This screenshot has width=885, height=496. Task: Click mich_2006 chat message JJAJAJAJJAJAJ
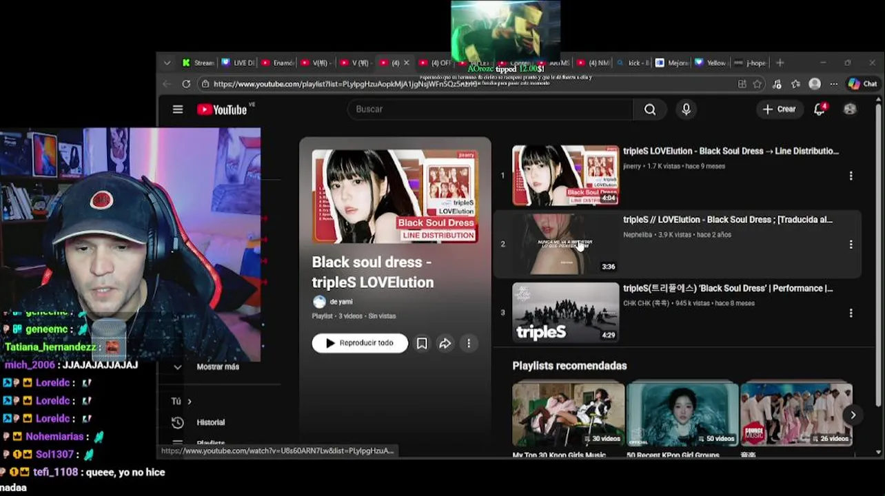[101, 365]
